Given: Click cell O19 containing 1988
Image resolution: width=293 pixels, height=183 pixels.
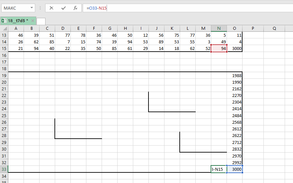Looking at the screenshot, I should pyautogui.click(x=235, y=75).
